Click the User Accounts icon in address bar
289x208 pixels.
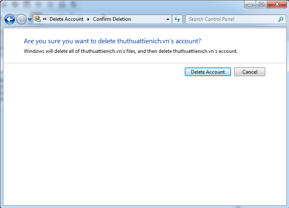pyautogui.click(x=38, y=19)
